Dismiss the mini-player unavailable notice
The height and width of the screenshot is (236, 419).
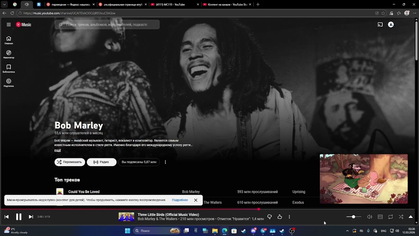tap(196, 200)
